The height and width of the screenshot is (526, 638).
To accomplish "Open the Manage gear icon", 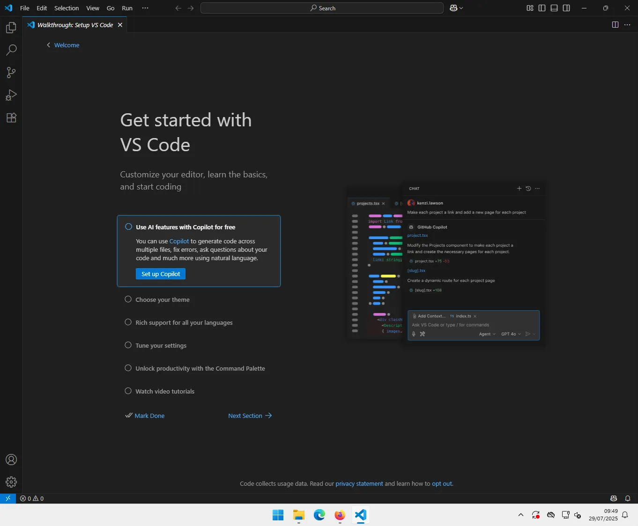I will (11, 482).
